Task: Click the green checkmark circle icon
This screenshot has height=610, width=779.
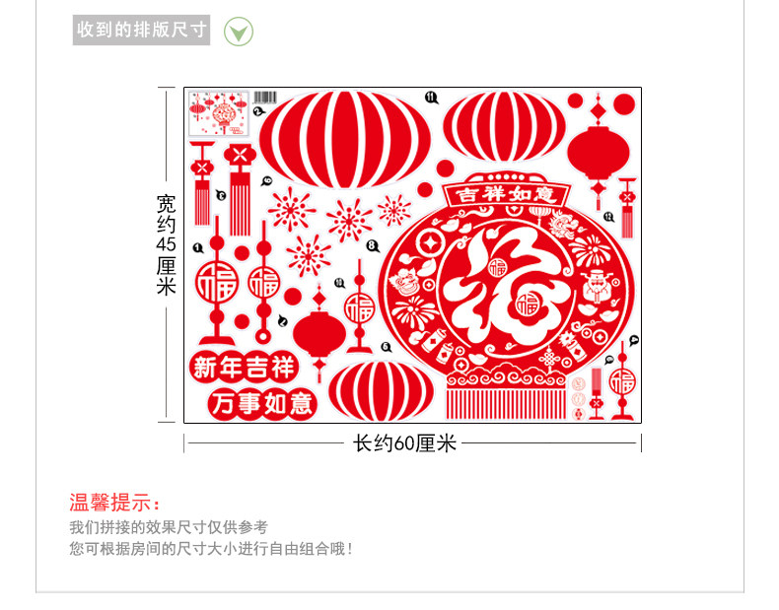Action: click(238, 32)
